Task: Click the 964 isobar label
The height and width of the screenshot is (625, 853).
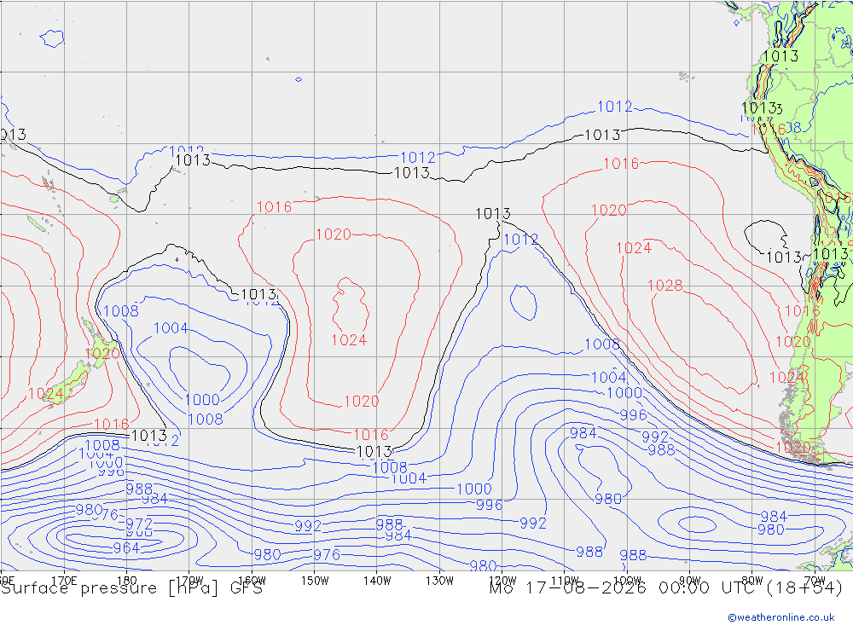Action: click(126, 547)
